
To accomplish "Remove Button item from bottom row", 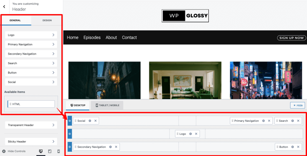I will pyautogui.click(x=298, y=147).
